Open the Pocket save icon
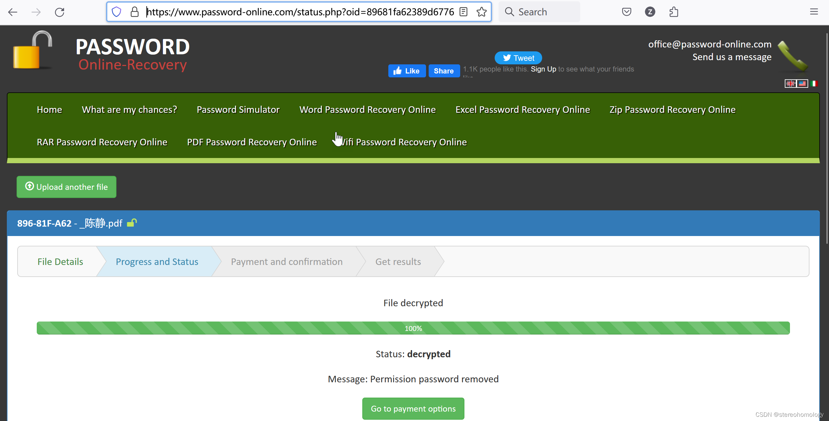Viewport: 829px width, 421px height. (626, 12)
